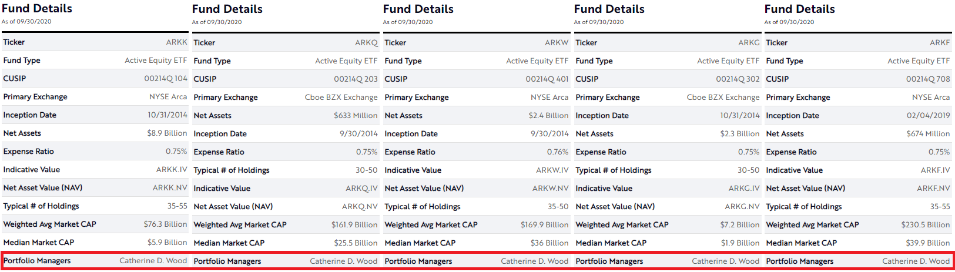Click the $36 Billion median market cap
The height and width of the screenshot is (272, 955).
click(549, 243)
